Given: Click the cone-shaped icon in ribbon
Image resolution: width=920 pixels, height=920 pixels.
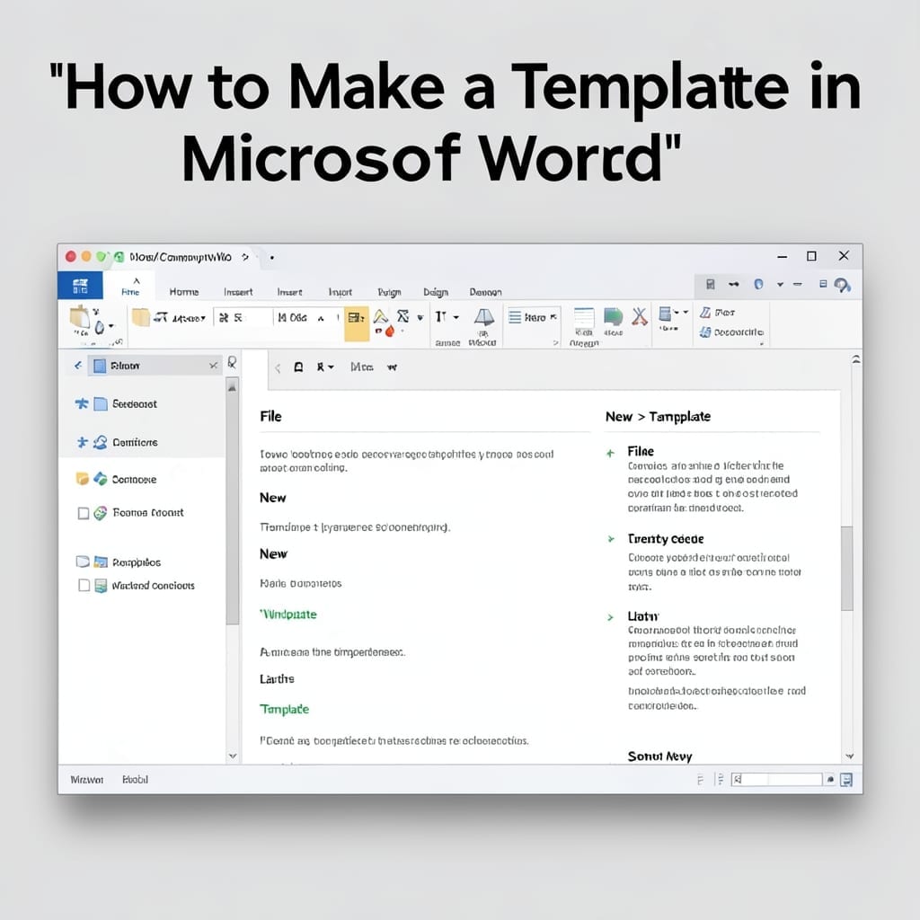Looking at the screenshot, I should 484,317.
